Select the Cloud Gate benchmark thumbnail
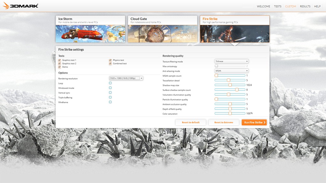This screenshot has height=183, width=326. (x=162, y=33)
